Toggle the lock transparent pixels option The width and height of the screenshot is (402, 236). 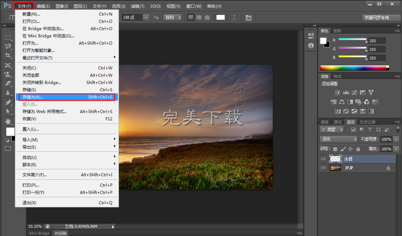(x=335, y=149)
